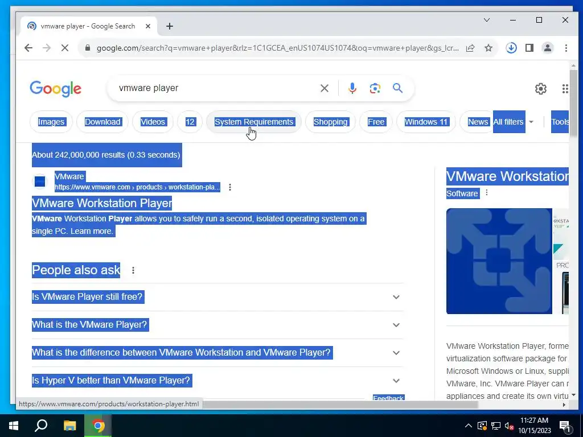Viewport: 583px width, 437px height.
Task: Select the Windows 11 filter chip
Action: [426, 122]
